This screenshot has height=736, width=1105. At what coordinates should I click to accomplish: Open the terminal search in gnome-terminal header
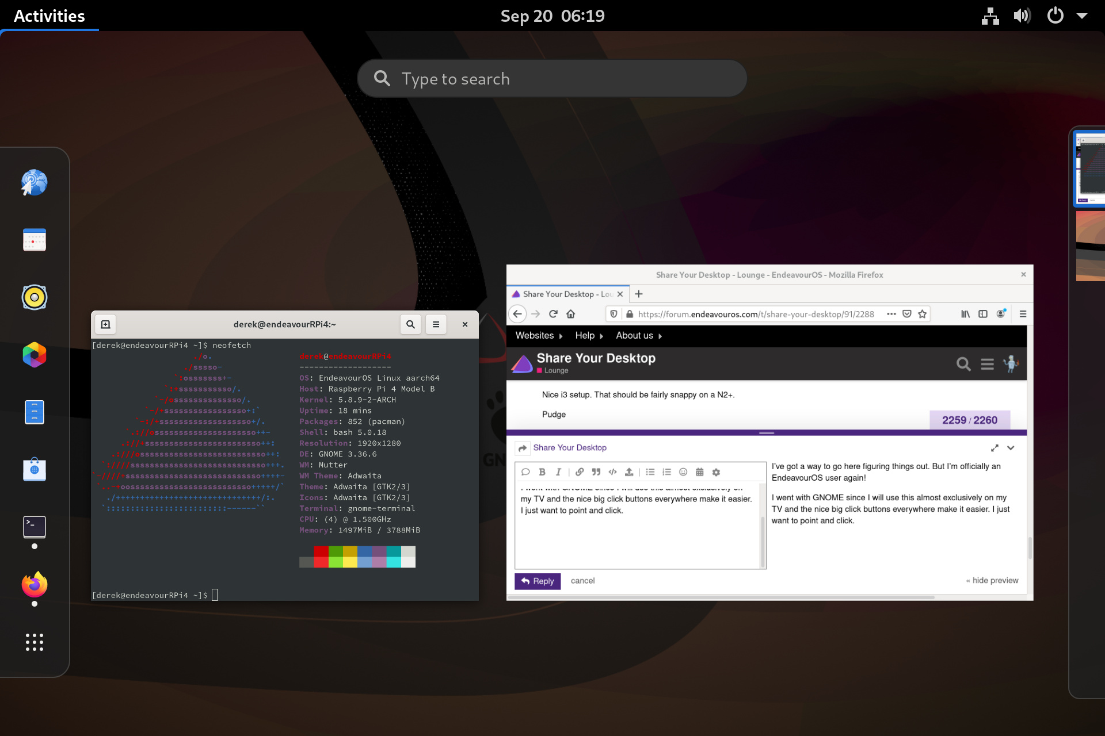[x=410, y=324]
